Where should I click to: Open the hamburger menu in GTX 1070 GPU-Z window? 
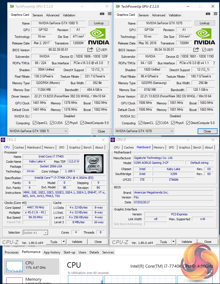click(215, 14)
